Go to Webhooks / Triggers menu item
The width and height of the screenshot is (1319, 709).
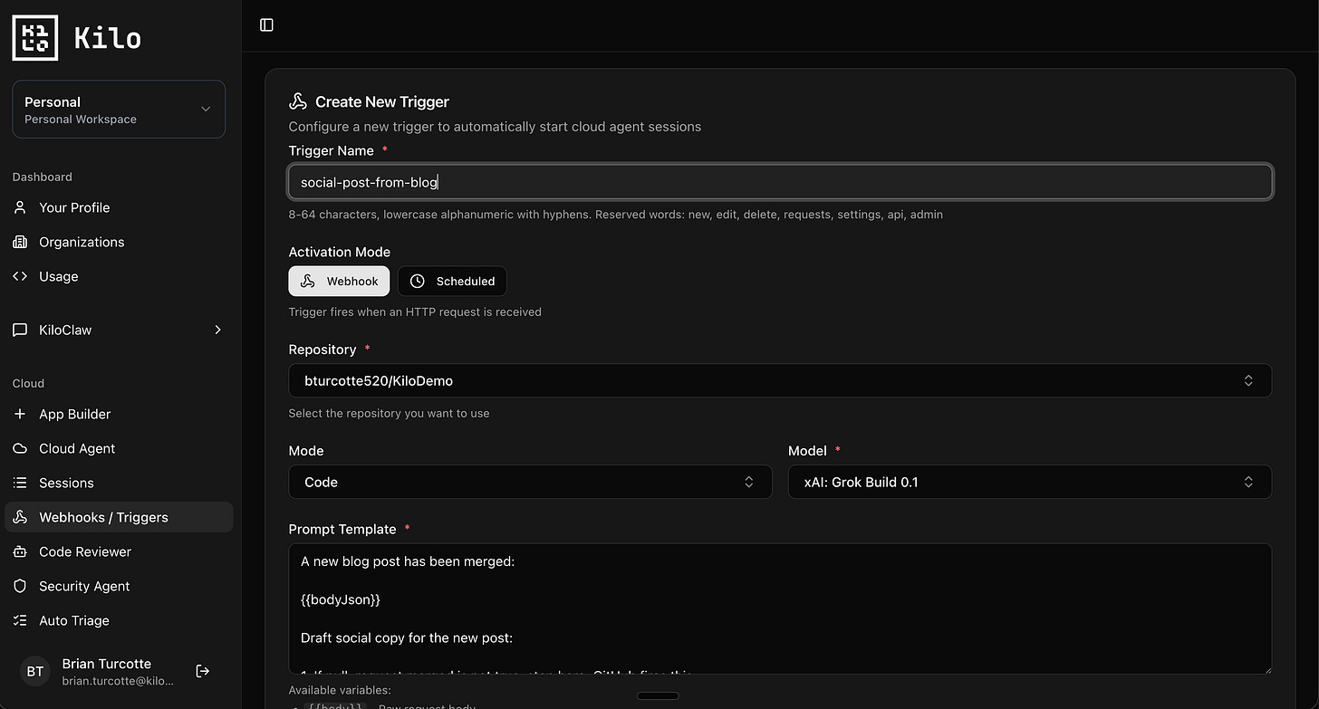(x=119, y=517)
